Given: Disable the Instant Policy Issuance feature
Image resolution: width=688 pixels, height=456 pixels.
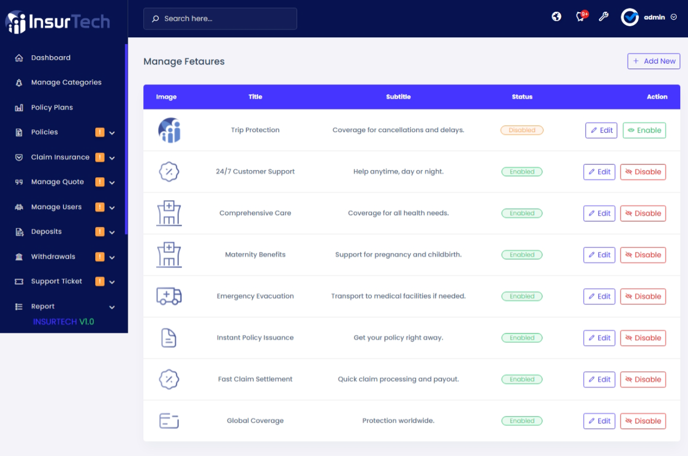Looking at the screenshot, I should (x=643, y=338).
